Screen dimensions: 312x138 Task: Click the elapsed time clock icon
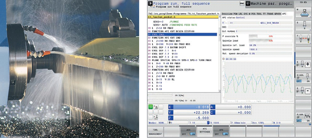[223, 59]
